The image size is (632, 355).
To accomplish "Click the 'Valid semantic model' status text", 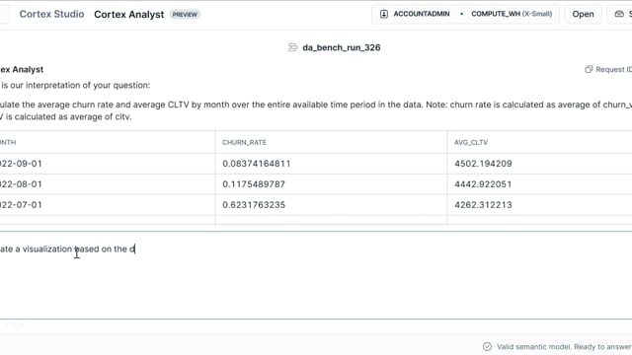I will pyautogui.click(x=564, y=346).
